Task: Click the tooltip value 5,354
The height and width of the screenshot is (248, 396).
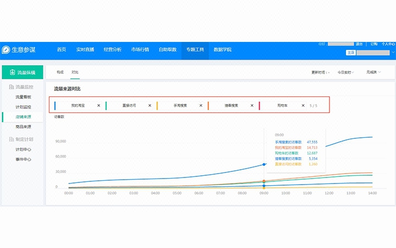Action: (x=313, y=159)
